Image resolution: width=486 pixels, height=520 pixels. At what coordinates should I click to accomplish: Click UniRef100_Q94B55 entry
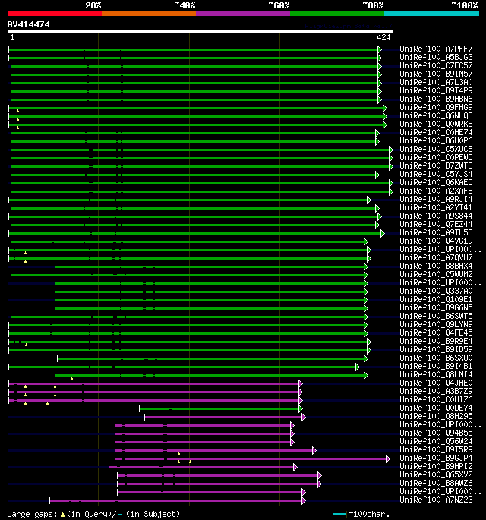click(436, 433)
